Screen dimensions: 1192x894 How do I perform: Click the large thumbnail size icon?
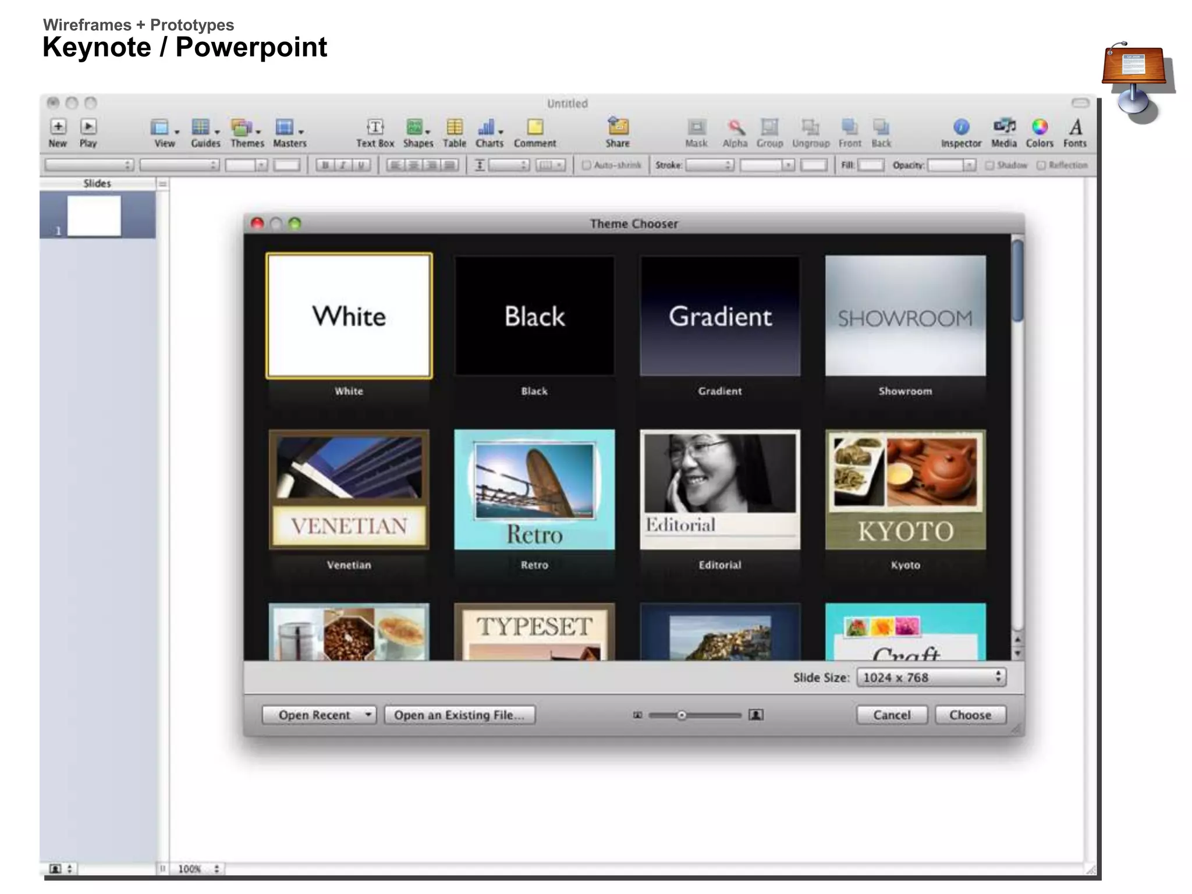[x=756, y=715]
